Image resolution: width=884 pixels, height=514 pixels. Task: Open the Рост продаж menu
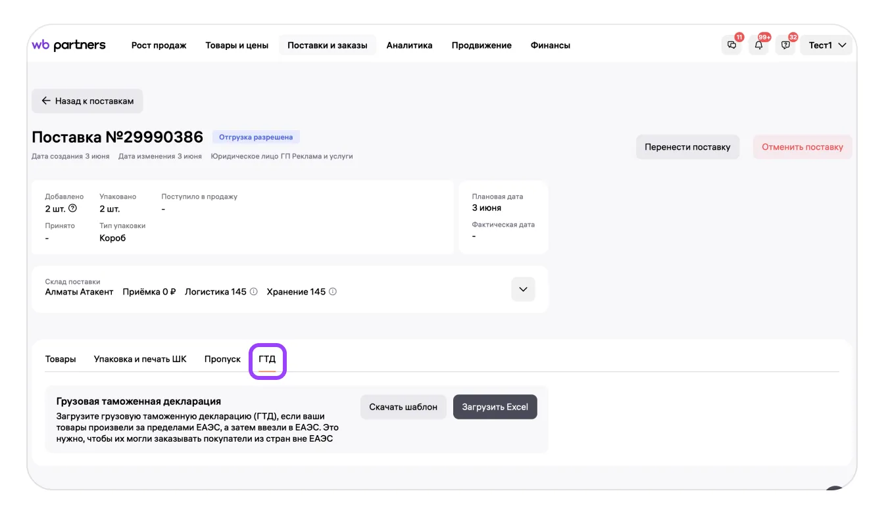159,45
